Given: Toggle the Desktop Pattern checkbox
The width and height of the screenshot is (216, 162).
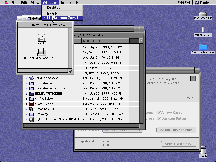Looking at the screenshot, I should pyautogui.click(x=159, y=119).
